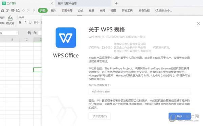Click the Print icon in quick access toolbar
Image resolution: width=203 pixels, height=126 pixels.
point(13,10)
